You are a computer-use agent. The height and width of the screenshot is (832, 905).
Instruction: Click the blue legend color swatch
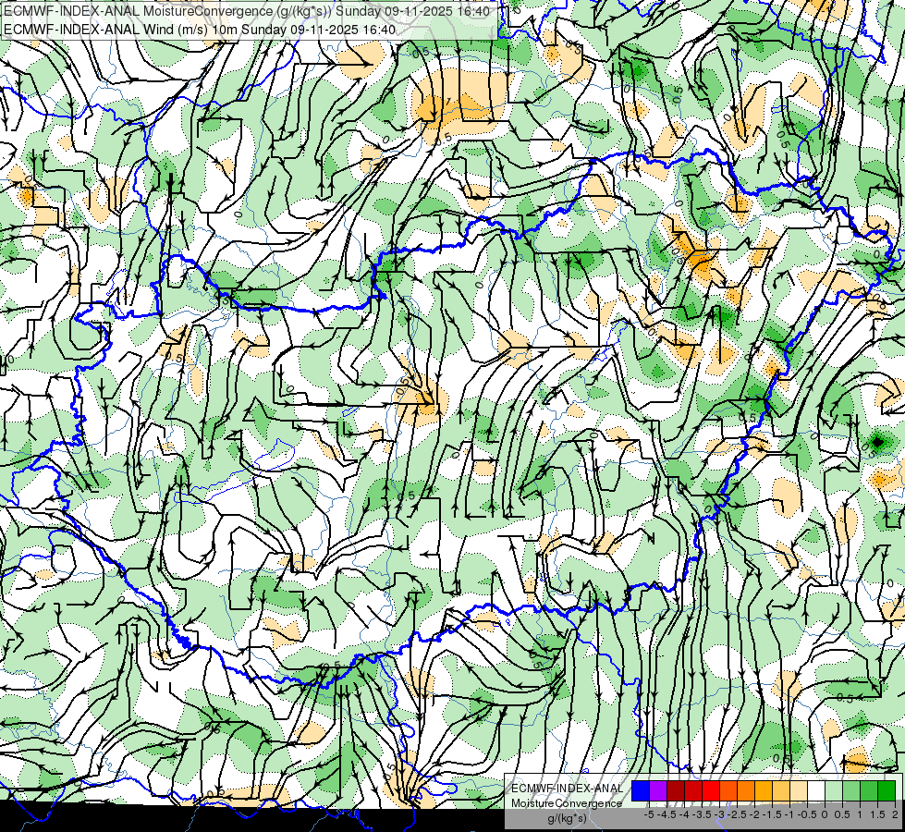[x=641, y=791]
